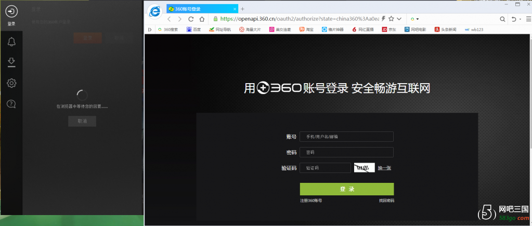Click the browser logo avatar icon
The width and height of the screenshot is (532, 226).
tap(155, 12)
